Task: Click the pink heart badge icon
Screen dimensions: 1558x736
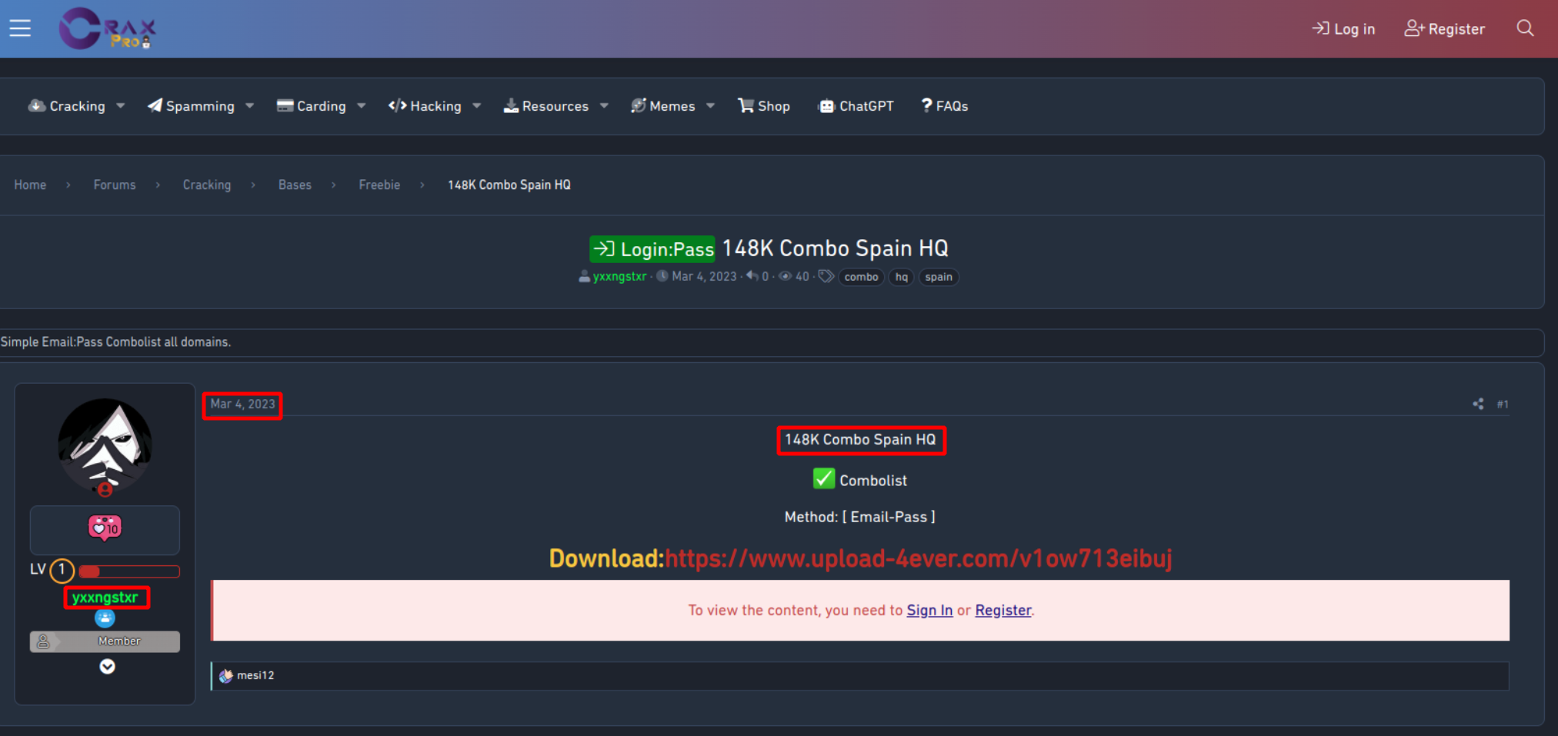Action: tap(105, 528)
